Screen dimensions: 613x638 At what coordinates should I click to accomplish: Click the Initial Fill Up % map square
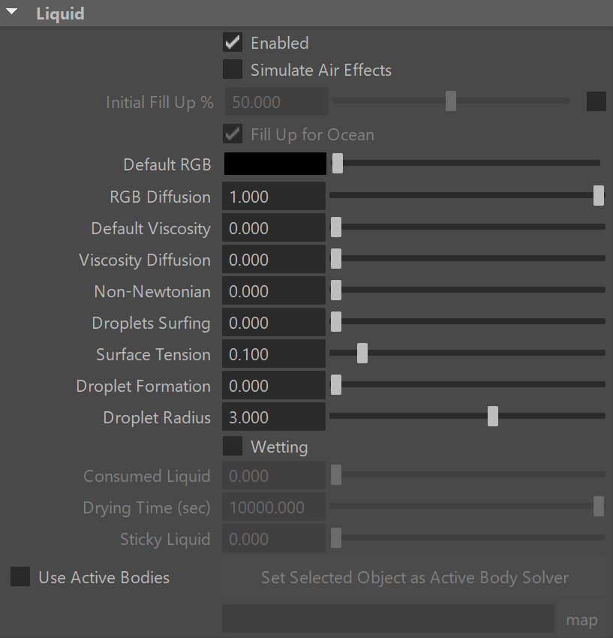tap(596, 101)
